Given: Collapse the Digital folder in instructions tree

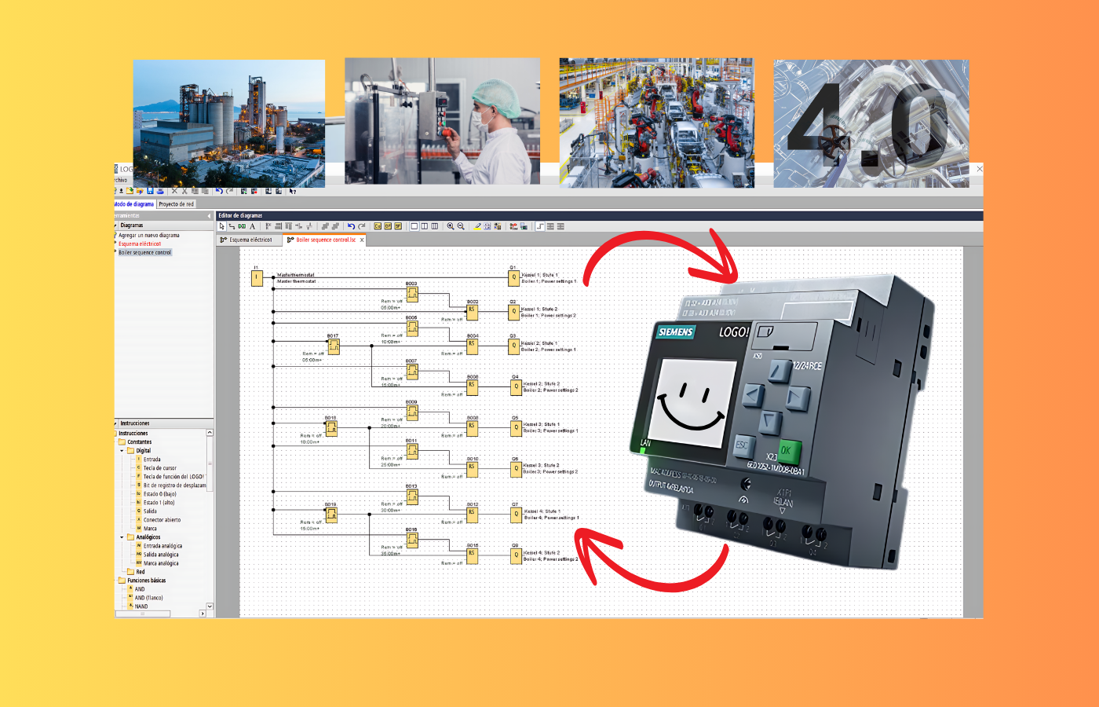Looking at the screenshot, I should (122, 451).
